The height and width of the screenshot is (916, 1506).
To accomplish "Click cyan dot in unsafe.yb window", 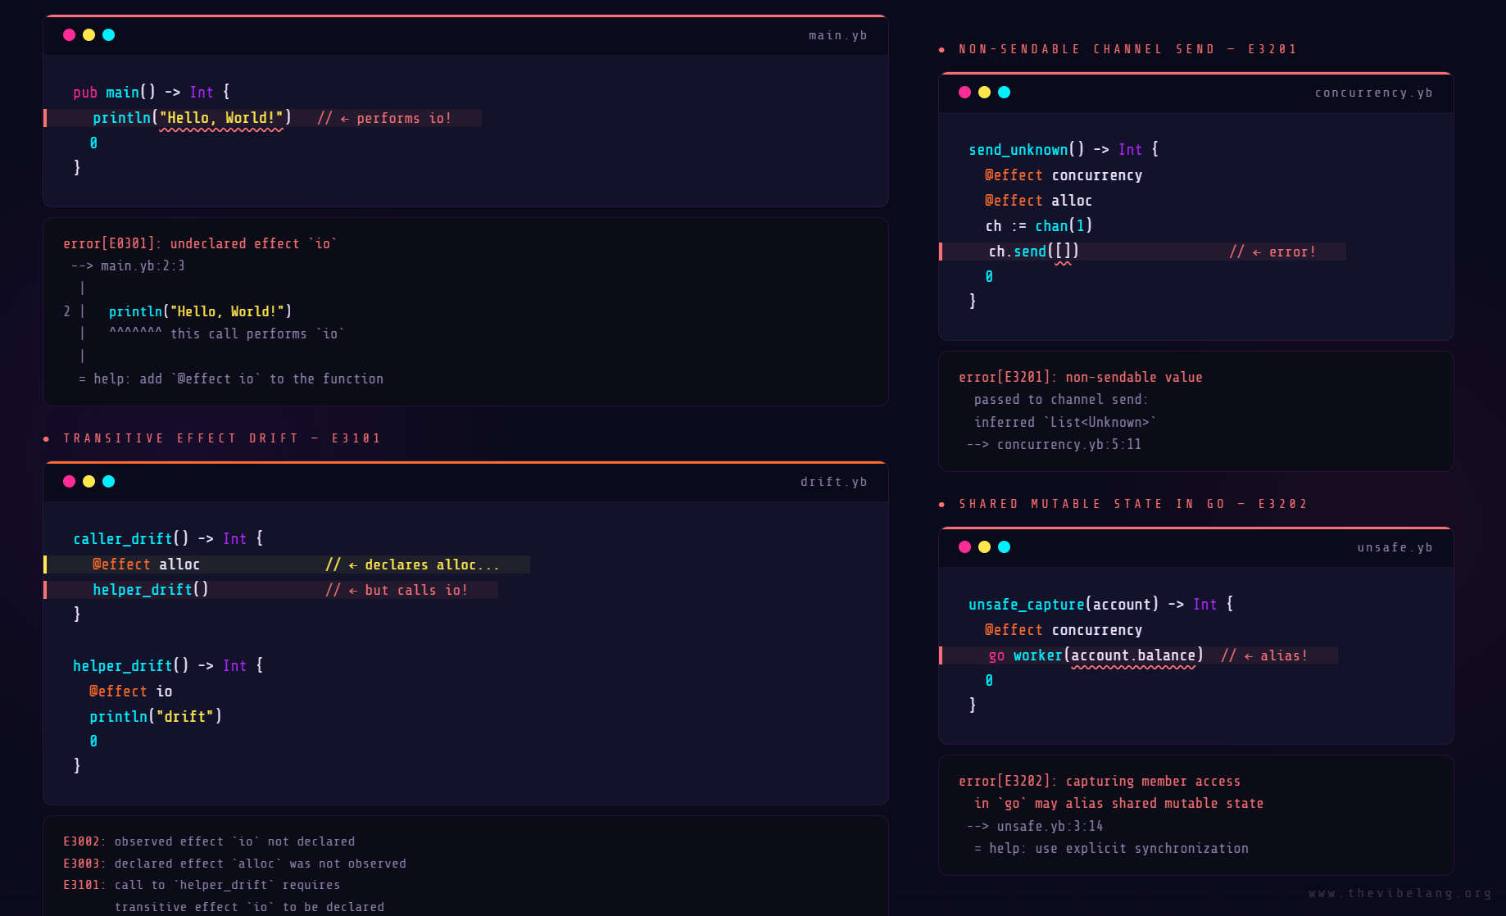I will coord(1004,546).
